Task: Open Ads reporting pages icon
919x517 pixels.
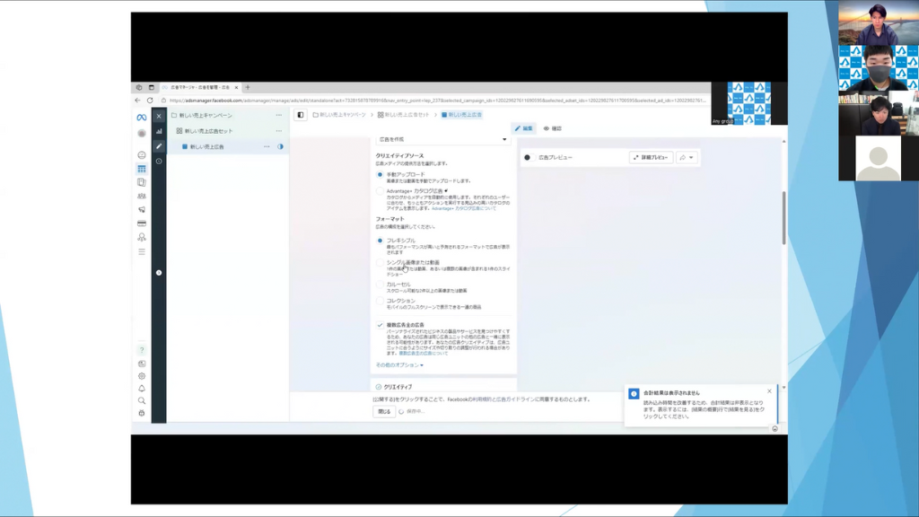Action: click(141, 182)
